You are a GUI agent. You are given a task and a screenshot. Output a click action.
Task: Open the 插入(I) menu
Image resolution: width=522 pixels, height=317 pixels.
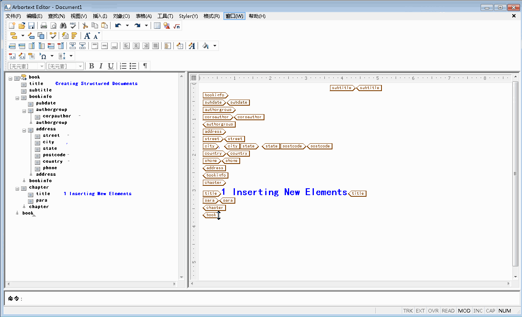(100, 16)
